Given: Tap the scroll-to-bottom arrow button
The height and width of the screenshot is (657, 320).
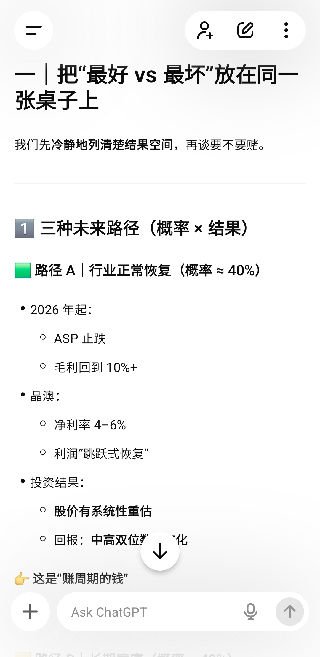Looking at the screenshot, I should point(160,551).
